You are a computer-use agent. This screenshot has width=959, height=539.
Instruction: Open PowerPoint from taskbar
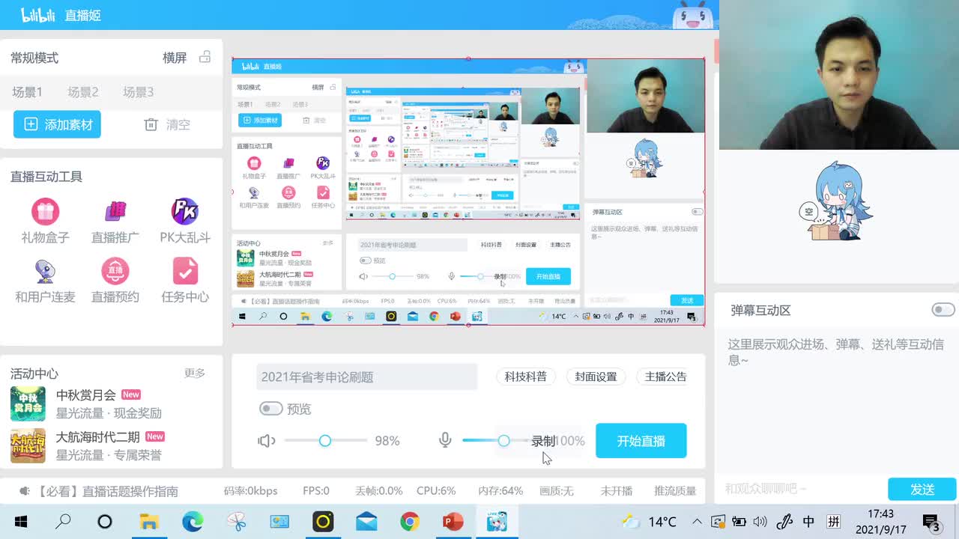coord(453,522)
